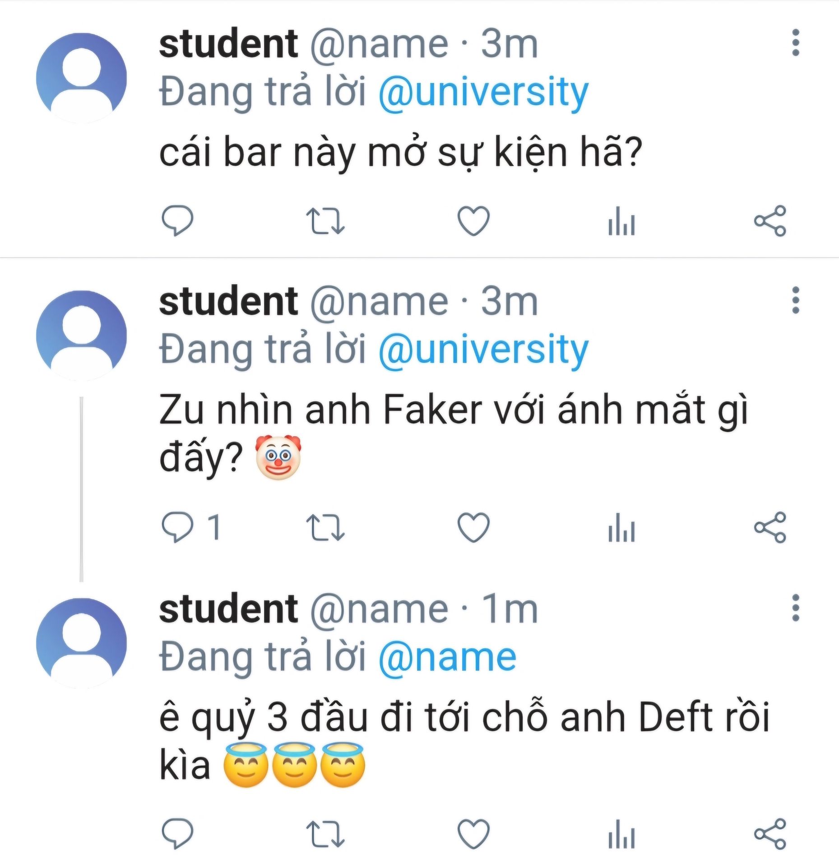The image size is (839, 866).
Task: Share the 'cái bar này' tweet
Action: click(770, 221)
